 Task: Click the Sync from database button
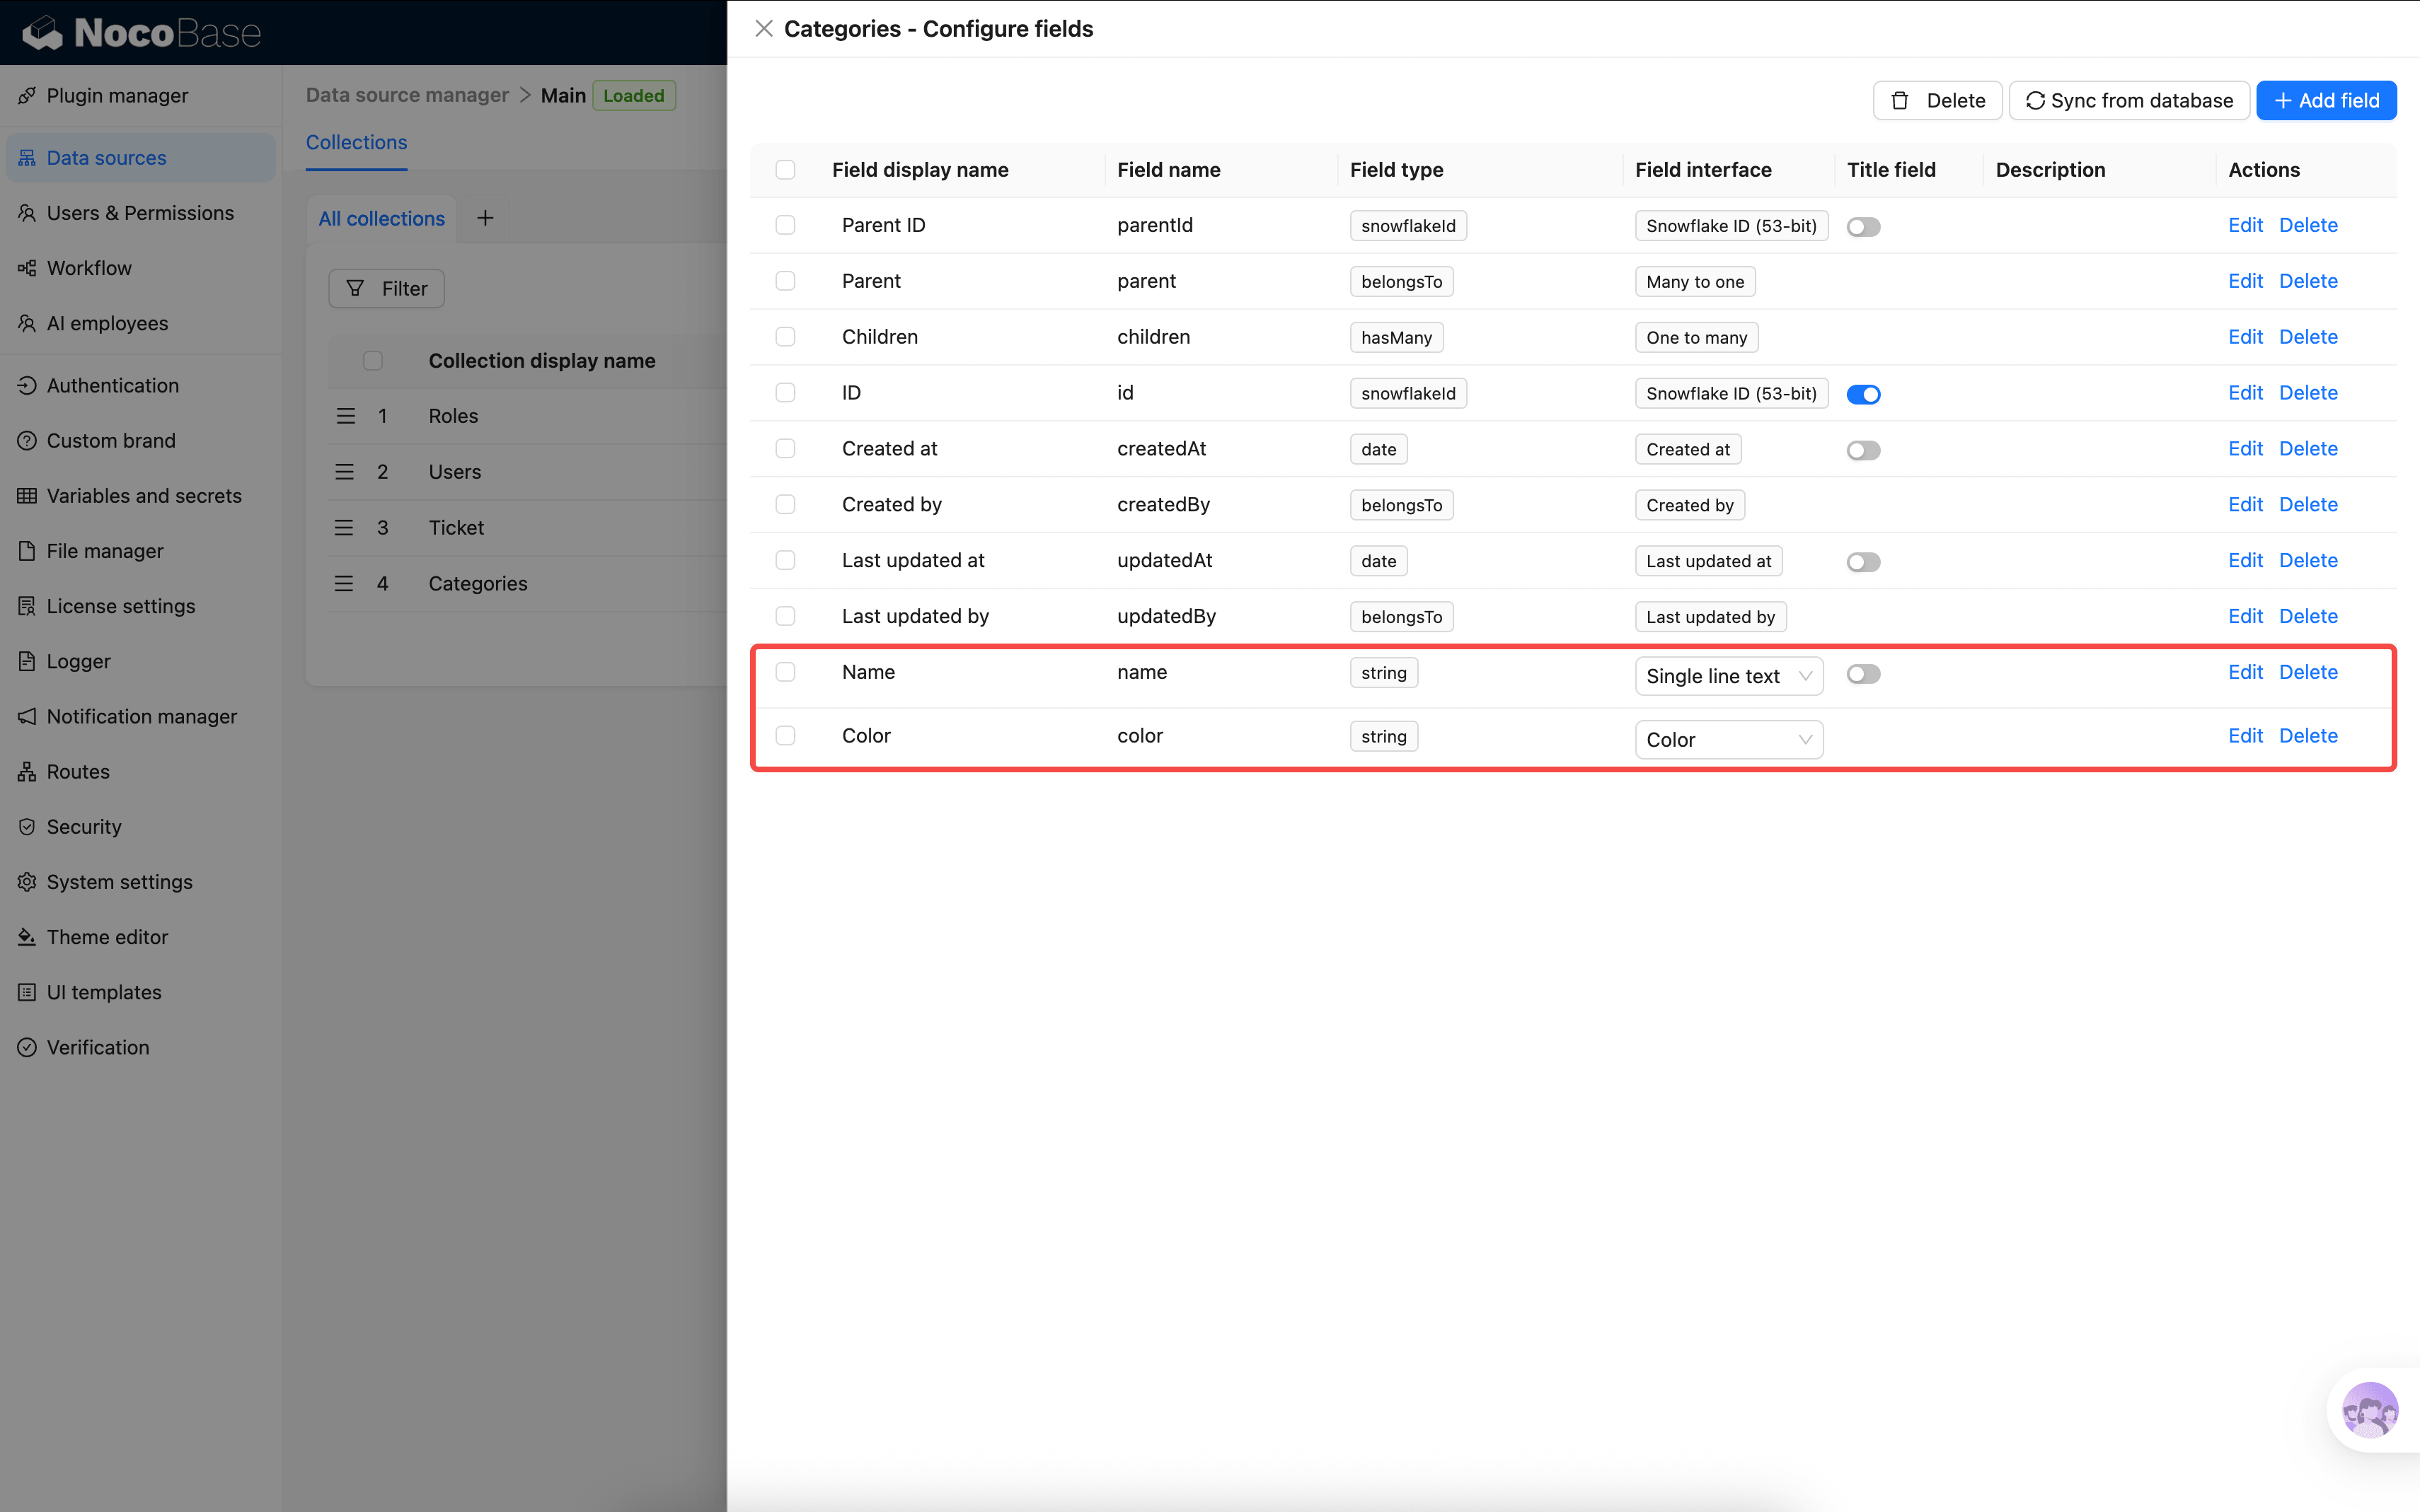coord(2129,100)
